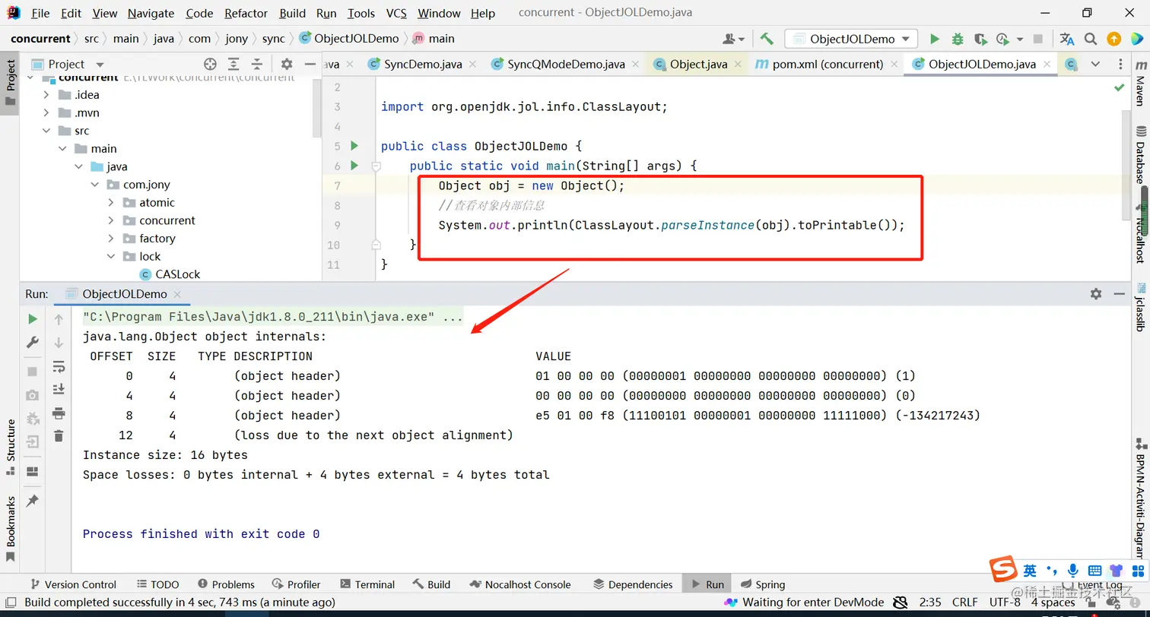Click the Run panel layout icon

click(x=33, y=472)
